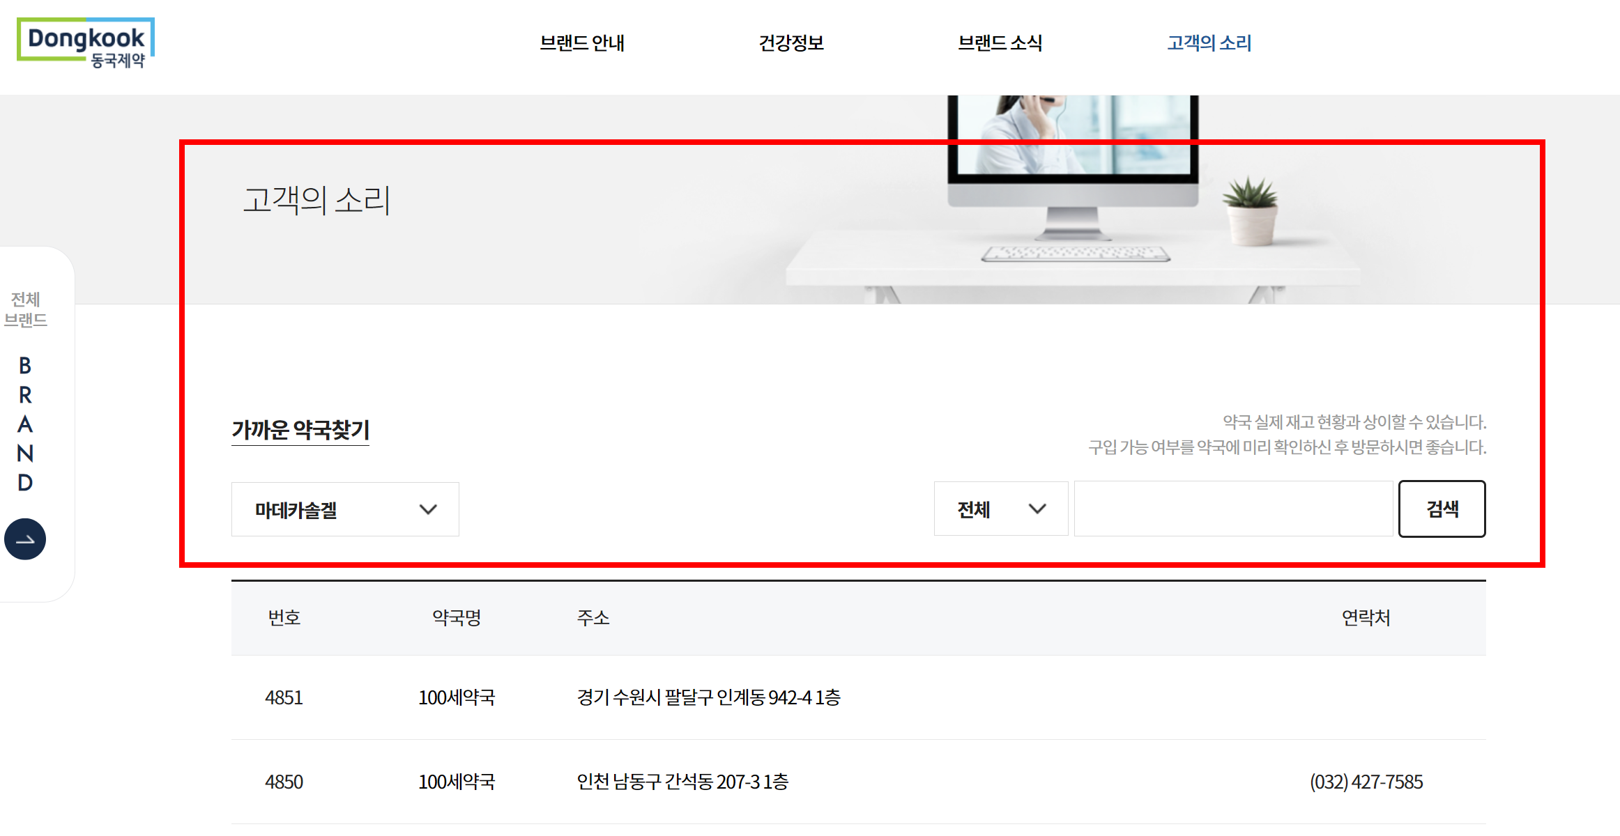The image size is (1620, 836).
Task: Click pharmacy row number 4851
Action: click(x=284, y=697)
